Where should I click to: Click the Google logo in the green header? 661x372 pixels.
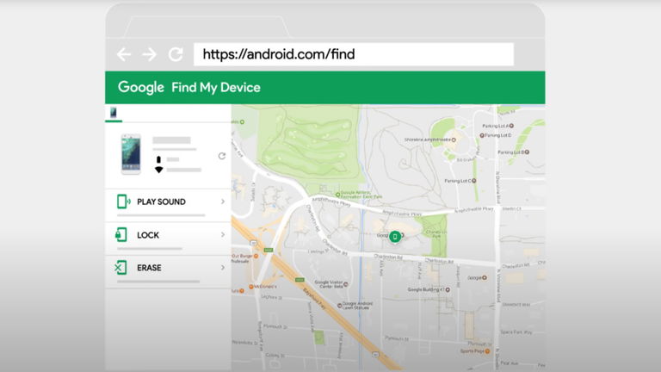click(141, 87)
